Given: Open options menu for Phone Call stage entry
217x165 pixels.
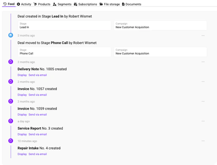Looking at the screenshot, I should (203, 36).
